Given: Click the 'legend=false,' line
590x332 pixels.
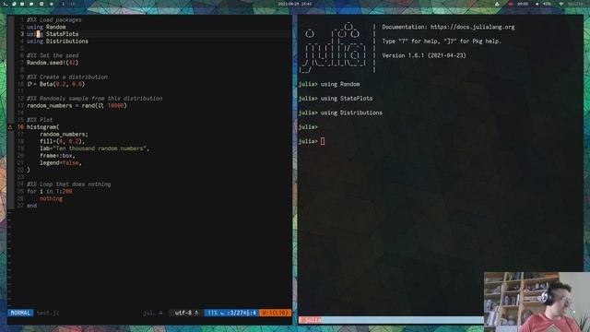Looking at the screenshot, I should [x=61, y=162].
